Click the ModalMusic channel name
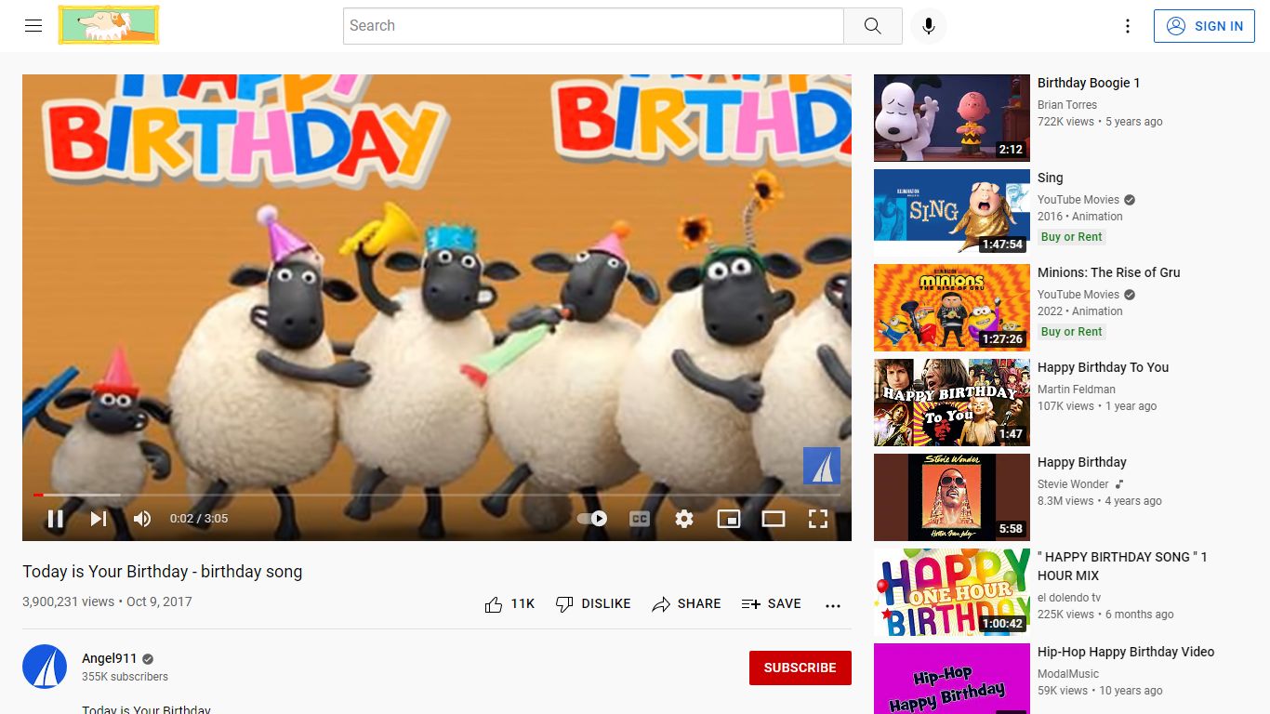1270x714 pixels. (1068, 674)
